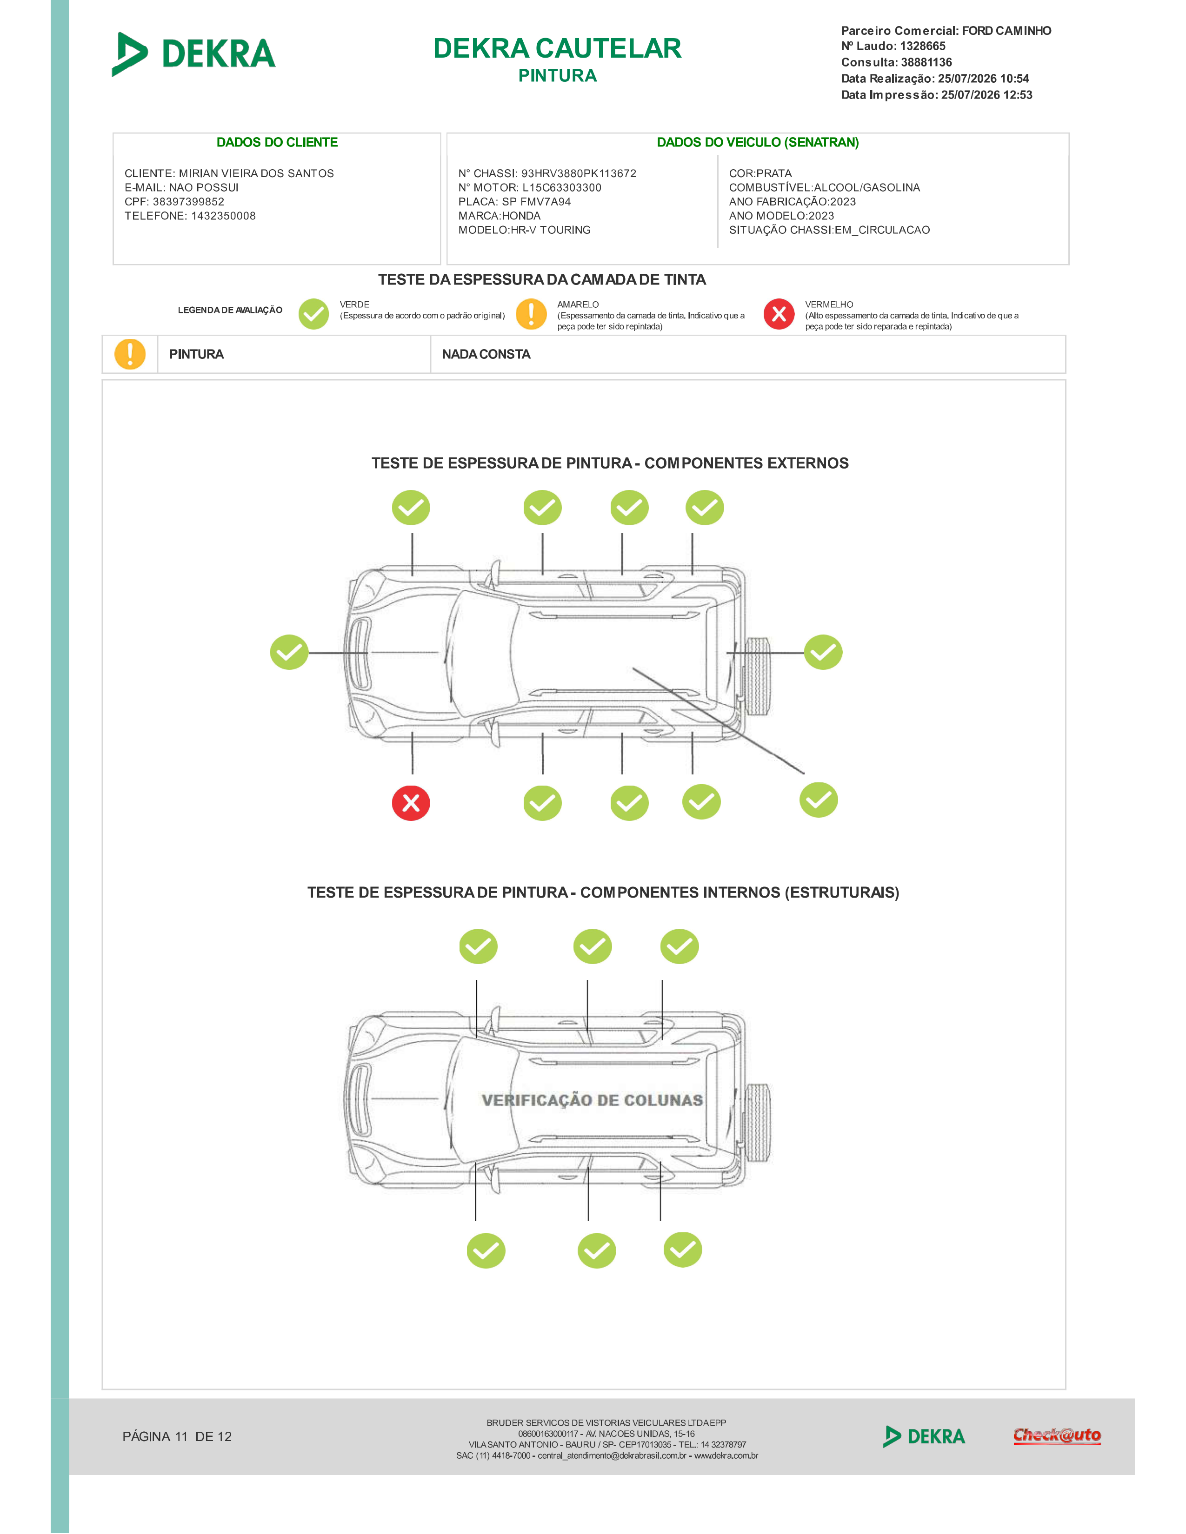
Task: Click the DADOS DO CLIENTE heading
Action: (277, 143)
